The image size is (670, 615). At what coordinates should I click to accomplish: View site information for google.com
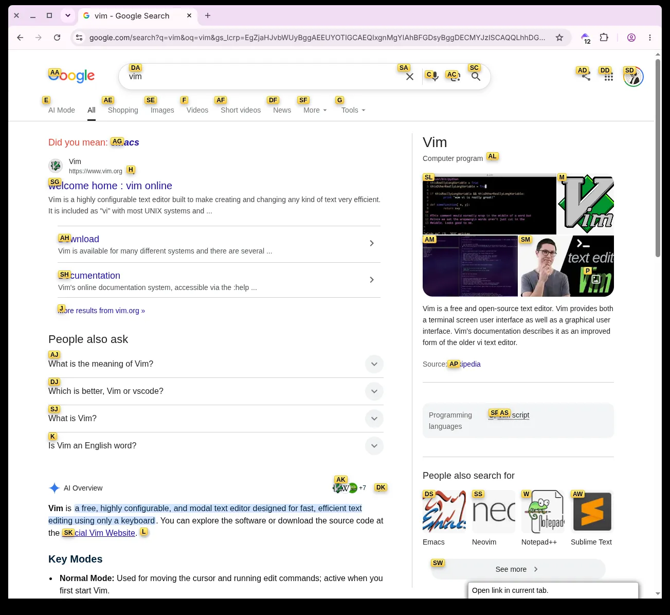pyautogui.click(x=79, y=38)
